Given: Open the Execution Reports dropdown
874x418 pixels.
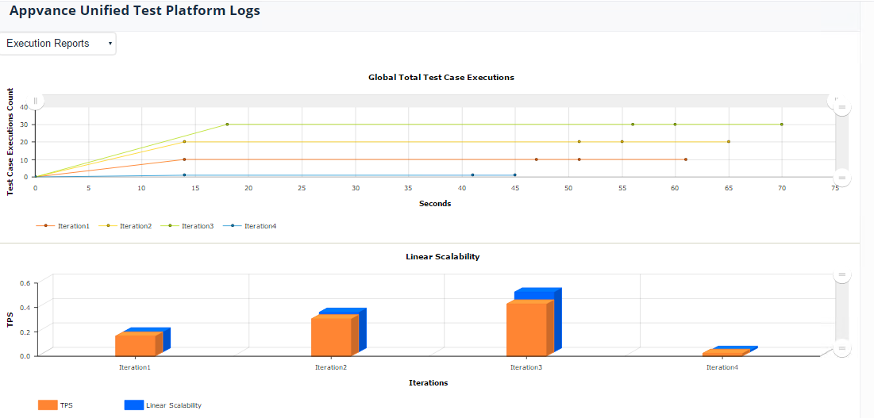Looking at the screenshot, I should tap(58, 44).
